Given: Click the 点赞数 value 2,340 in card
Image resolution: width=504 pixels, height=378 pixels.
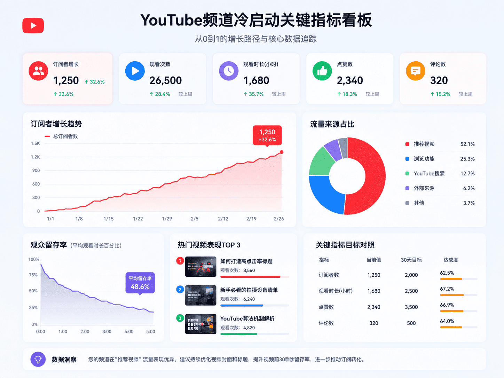Looking at the screenshot, I should click(x=350, y=80).
